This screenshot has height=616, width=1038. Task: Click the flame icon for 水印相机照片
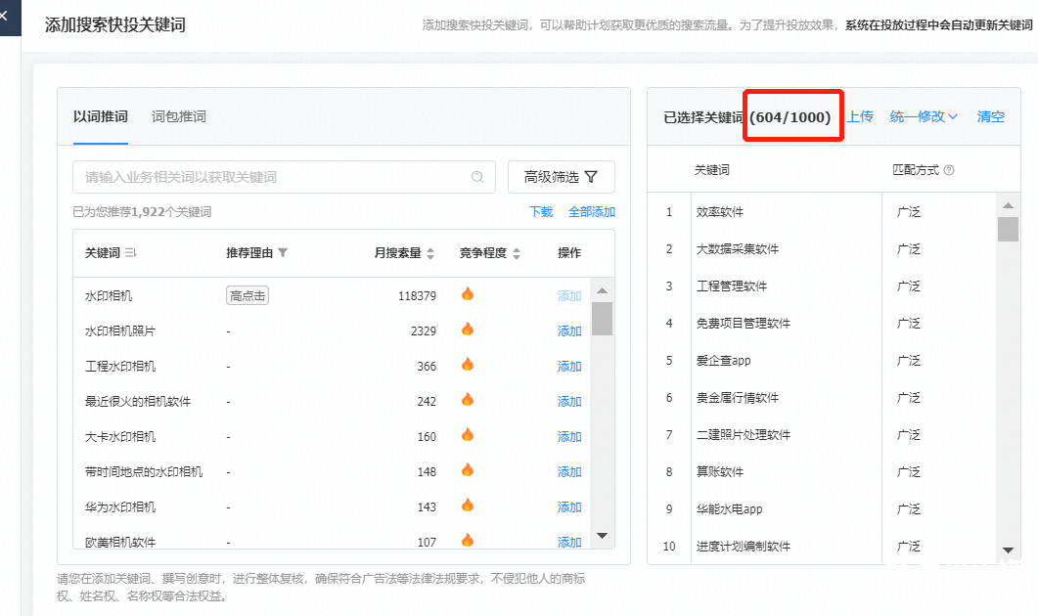pyautogui.click(x=468, y=330)
